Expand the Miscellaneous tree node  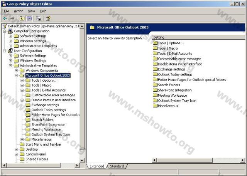pyautogui.click(x=22, y=139)
